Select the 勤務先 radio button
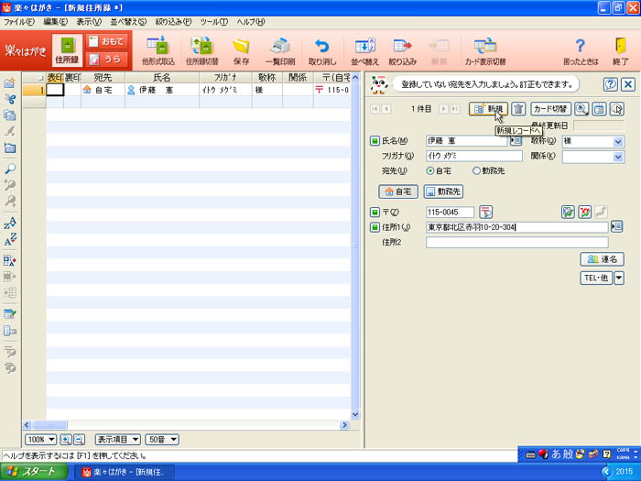 pyautogui.click(x=476, y=171)
